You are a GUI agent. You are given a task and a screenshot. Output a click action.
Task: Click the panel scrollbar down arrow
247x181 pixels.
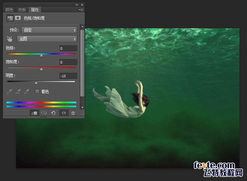[x=82, y=107]
